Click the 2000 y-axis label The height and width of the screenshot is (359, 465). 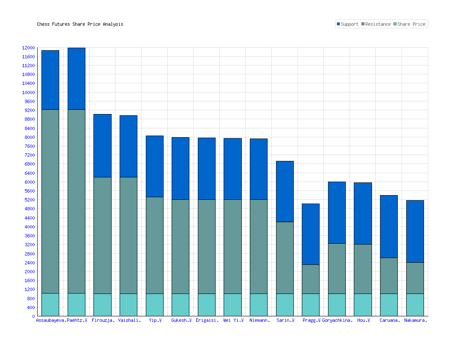pos(30,271)
